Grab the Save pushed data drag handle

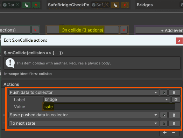[4, 115]
